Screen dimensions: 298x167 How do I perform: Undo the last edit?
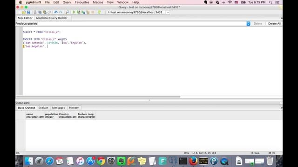coord(56,13)
